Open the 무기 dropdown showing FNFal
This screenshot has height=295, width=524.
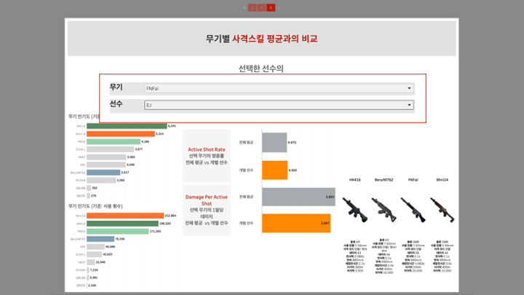click(x=279, y=88)
